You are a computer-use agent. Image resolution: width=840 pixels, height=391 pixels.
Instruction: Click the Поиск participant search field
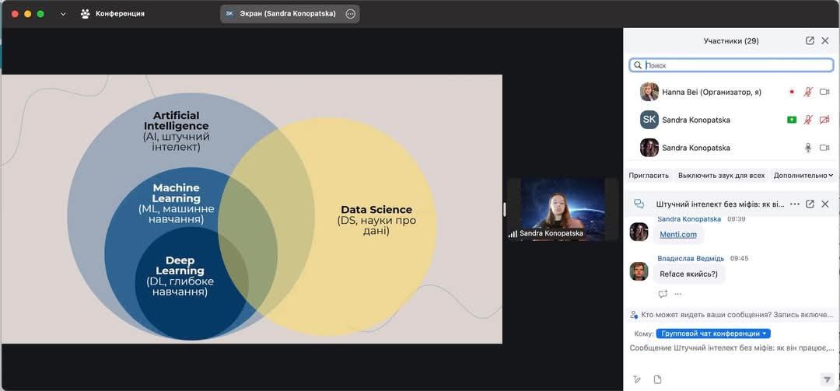pyautogui.click(x=731, y=65)
